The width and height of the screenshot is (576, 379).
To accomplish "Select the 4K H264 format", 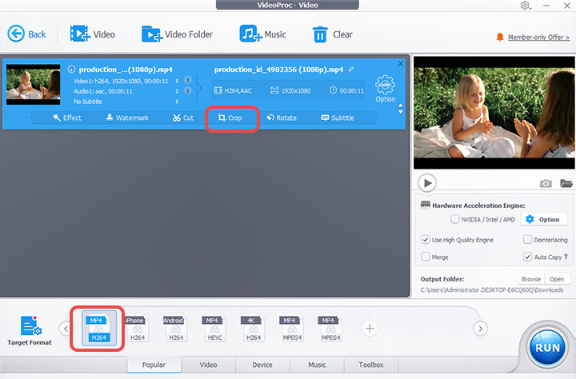I will point(253,329).
